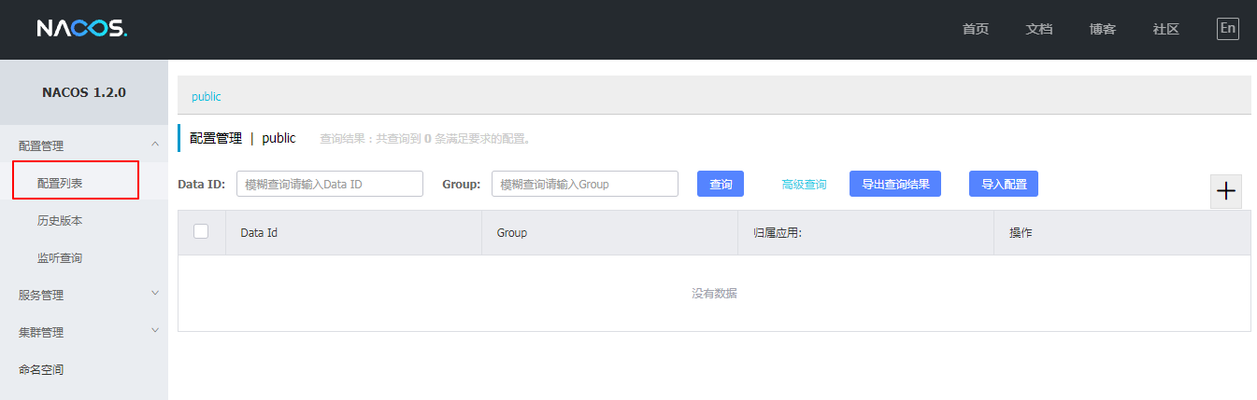
Task: Focus the Data ID search field
Action: [x=329, y=184]
